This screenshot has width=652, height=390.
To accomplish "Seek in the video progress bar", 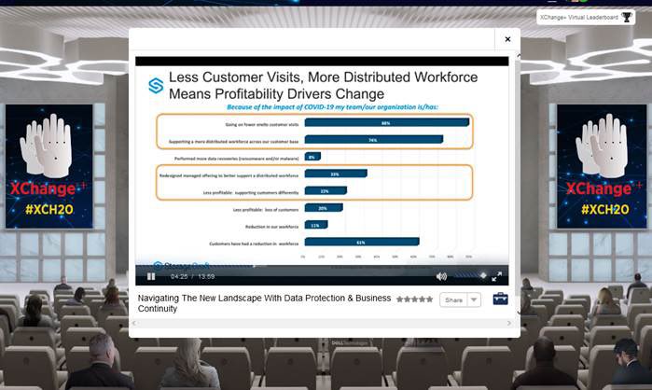I will pos(322,266).
